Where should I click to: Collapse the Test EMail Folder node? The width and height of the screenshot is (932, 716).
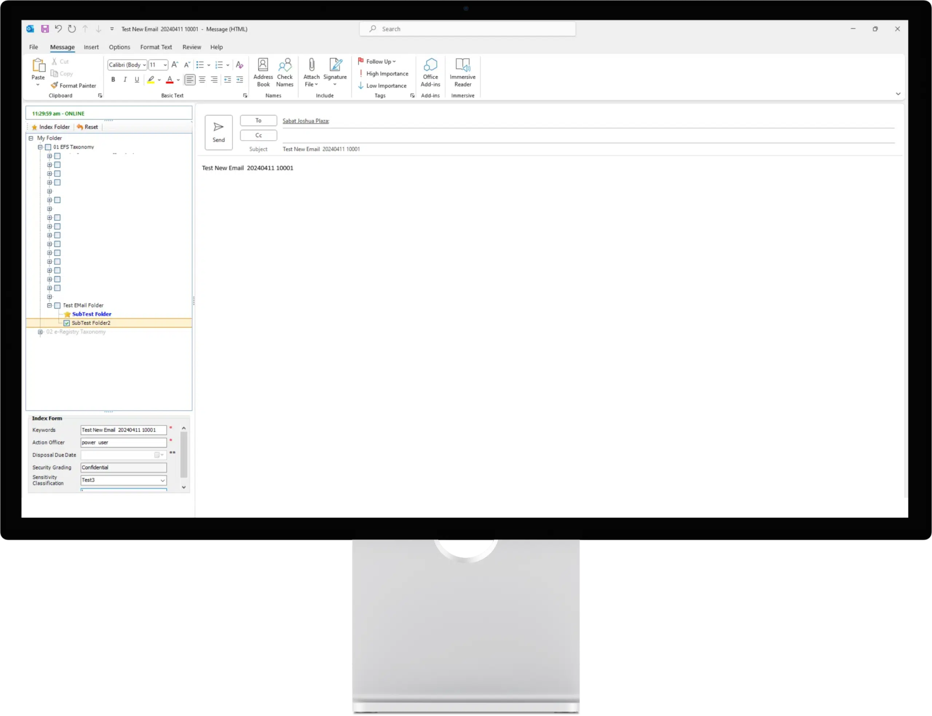(x=50, y=306)
